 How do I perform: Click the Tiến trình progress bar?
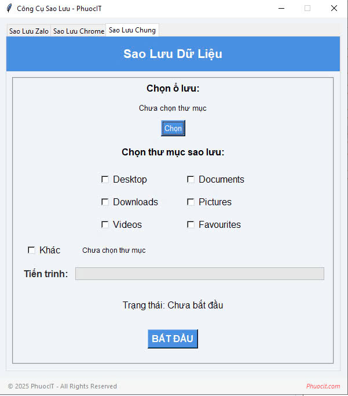point(199,274)
